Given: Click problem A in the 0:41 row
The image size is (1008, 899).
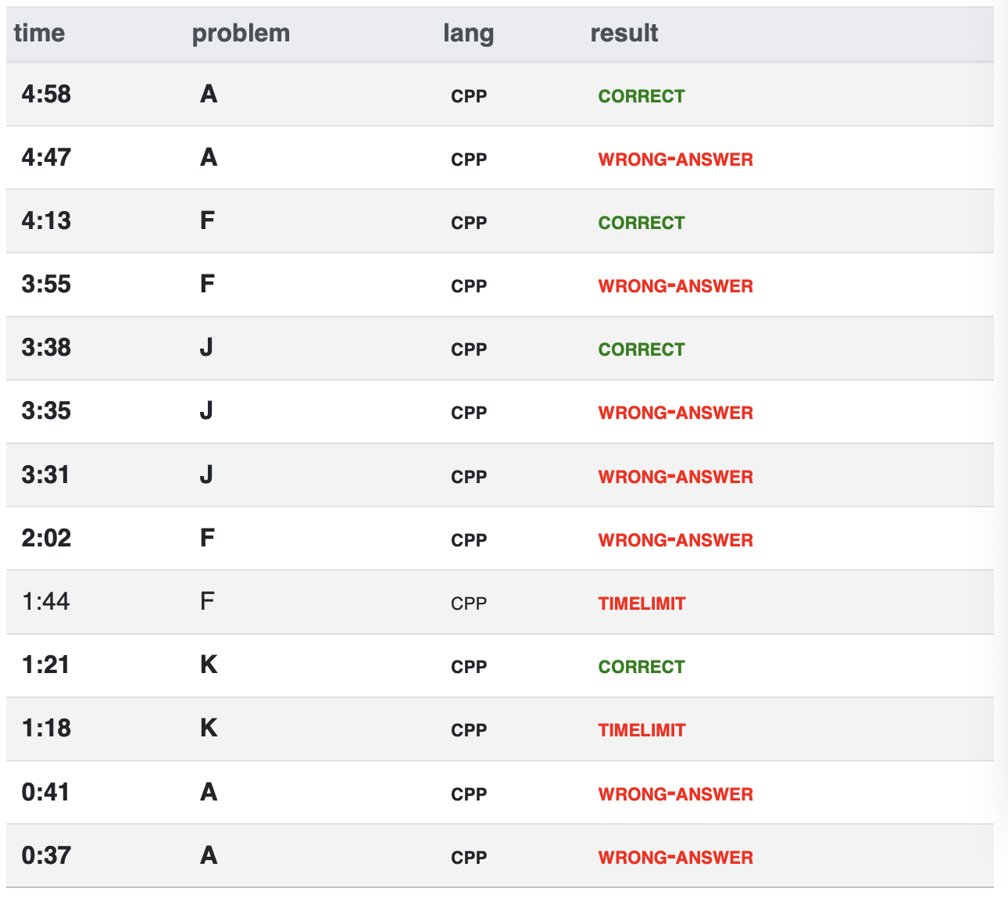Looking at the screenshot, I should coord(209,793).
